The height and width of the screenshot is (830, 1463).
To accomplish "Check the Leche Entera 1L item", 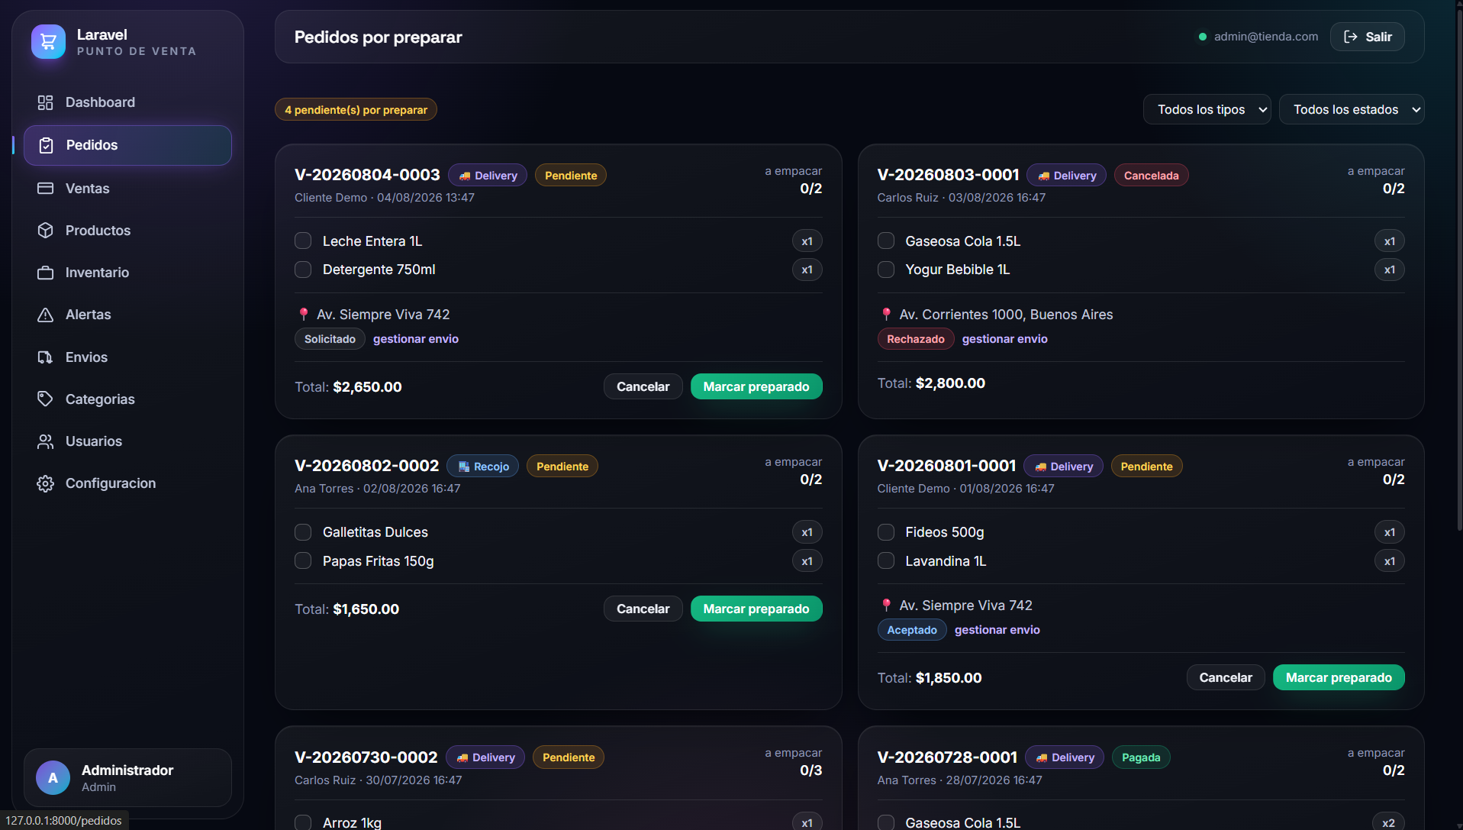I will 303,241.
